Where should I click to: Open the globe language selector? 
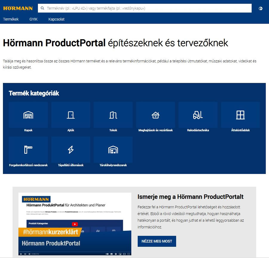[260, 8]
